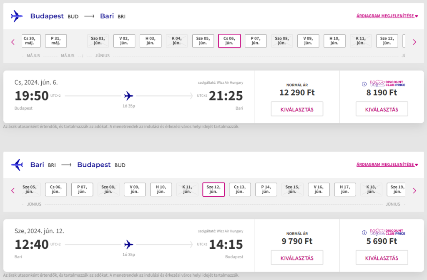Select normal price 12 290 Ft outbound fare
Viewport: 427px width, 280px height.
297,110
